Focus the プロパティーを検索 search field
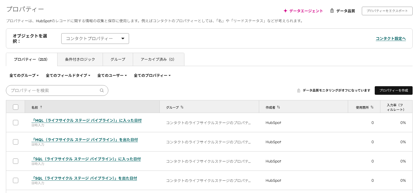The height and width of the screenshot is (193, 418). (x=57, y=90)
